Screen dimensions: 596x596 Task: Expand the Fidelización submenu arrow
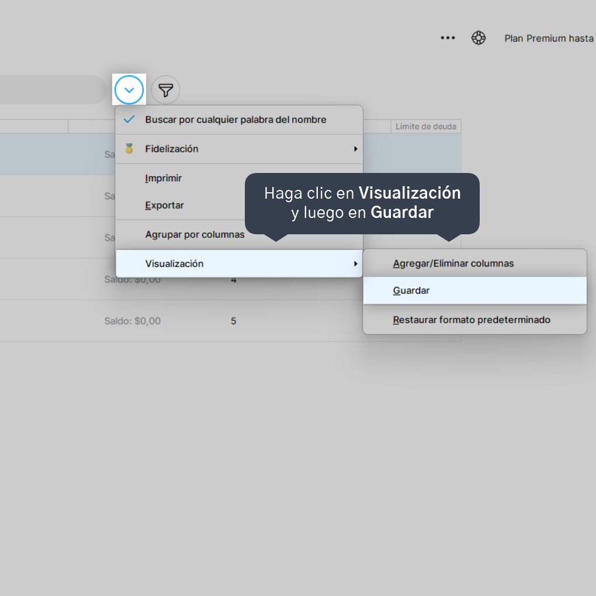pos(356,148)
